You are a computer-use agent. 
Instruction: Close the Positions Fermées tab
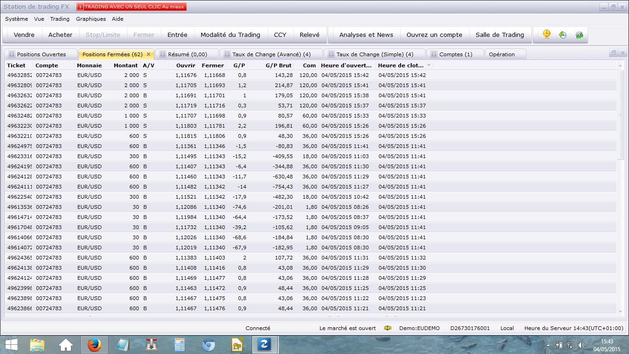pyautogui.click(x=148, y=54)
